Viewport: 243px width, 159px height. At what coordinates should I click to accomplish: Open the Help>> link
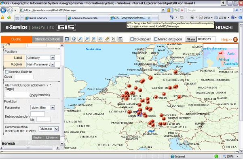226,39
